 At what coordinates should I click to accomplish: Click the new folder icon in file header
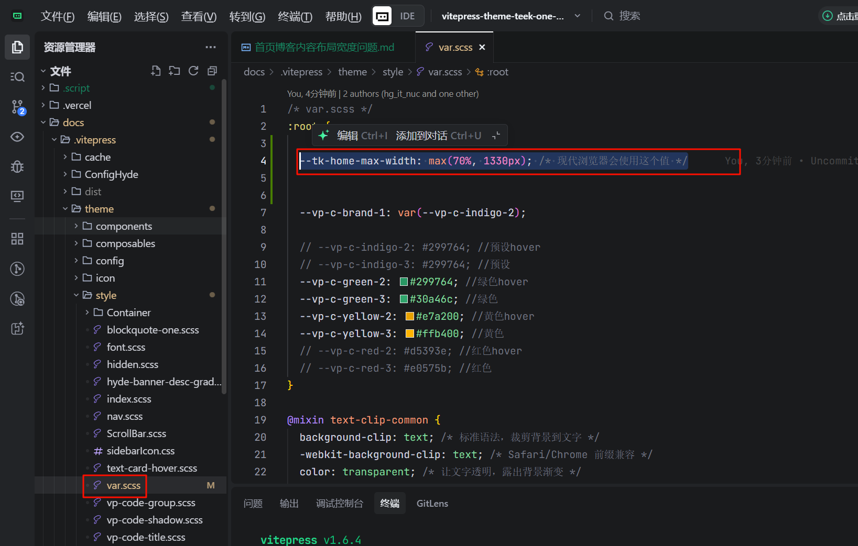click(175, 71)
